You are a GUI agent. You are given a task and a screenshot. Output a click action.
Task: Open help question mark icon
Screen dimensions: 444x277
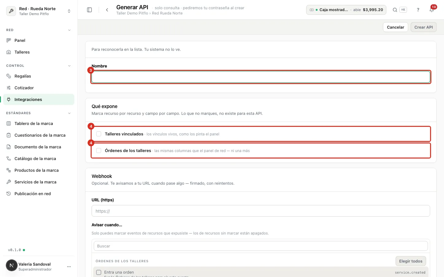(418, 10)
